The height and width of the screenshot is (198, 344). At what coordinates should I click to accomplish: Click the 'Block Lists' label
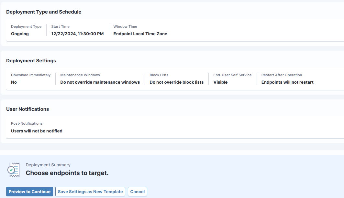pyautogui.click(x=159, y=75)
